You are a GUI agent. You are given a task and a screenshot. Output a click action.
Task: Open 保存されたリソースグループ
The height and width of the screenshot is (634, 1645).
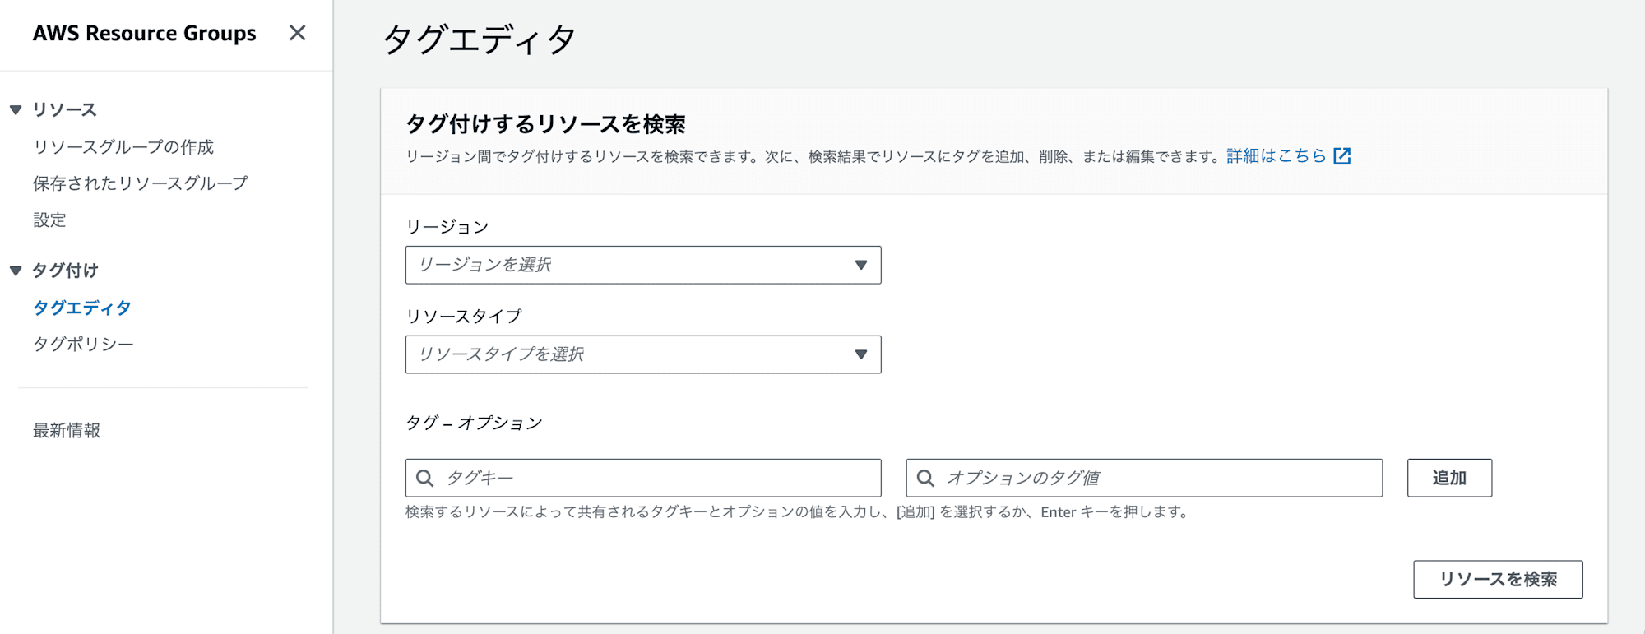[141, 183]
